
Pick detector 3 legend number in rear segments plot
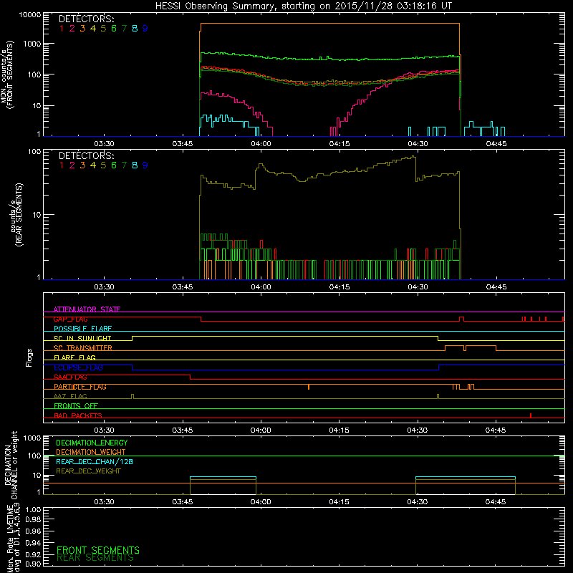(x=82, y=165)
